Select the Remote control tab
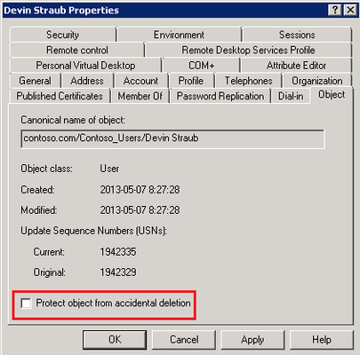The width and height of the screenshot is (360, 355). (x=77, y=50)
